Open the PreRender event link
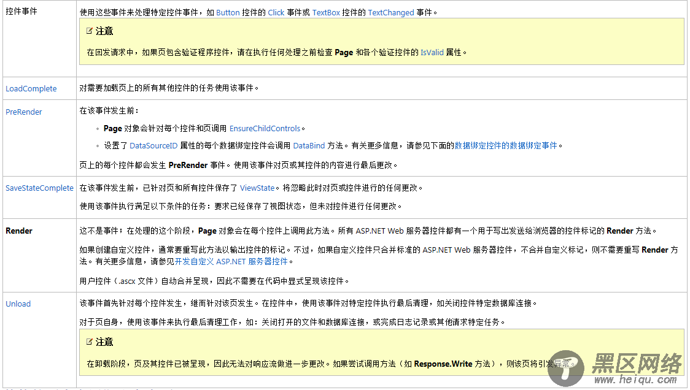This screenshot has width=690, height=390. tap(24, 112)
